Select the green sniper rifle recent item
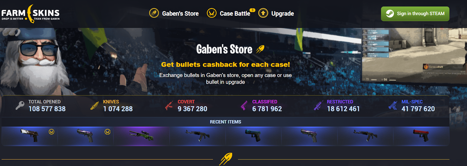 tap(142, 135)
